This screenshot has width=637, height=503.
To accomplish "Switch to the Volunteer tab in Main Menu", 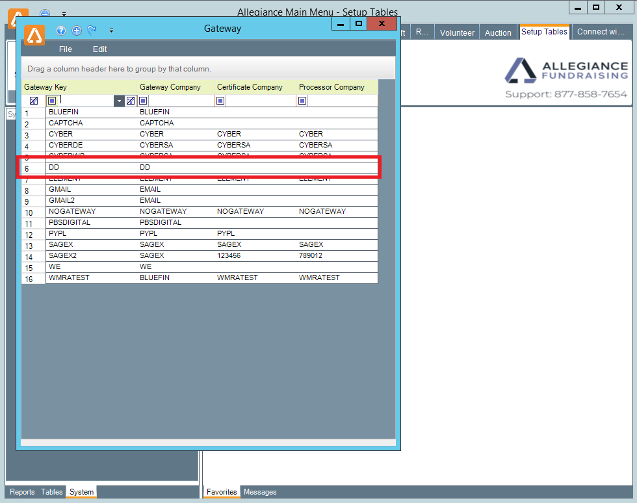I will 457,32.
